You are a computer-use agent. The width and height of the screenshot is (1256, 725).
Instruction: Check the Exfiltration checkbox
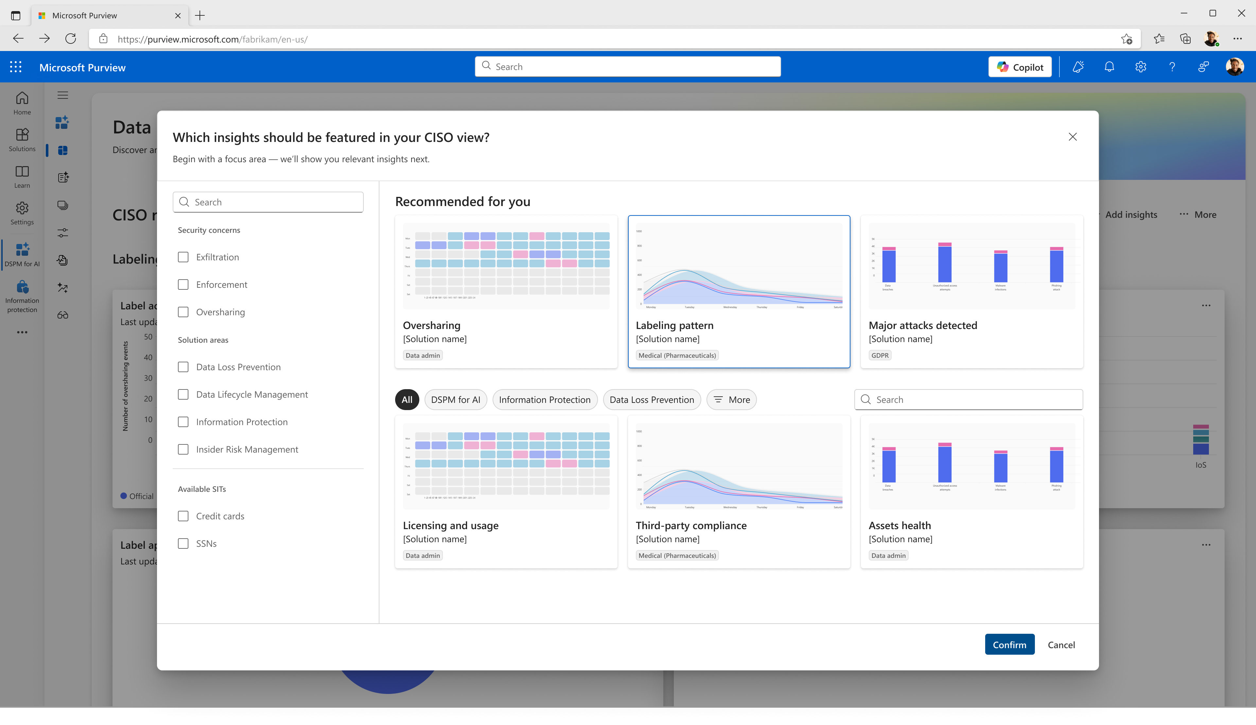point(183,257)
